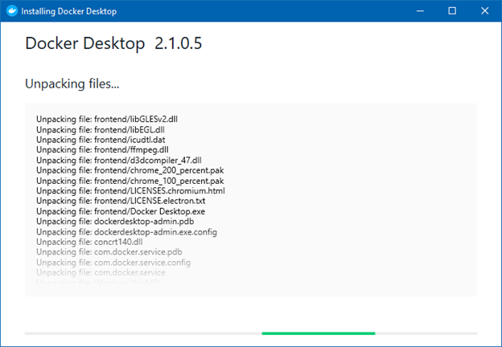The width and height of the screenshot is (502, 347).
Task: Select the frontend/d3dcompiler_47.dll log line
Action: tap(119, 160)
